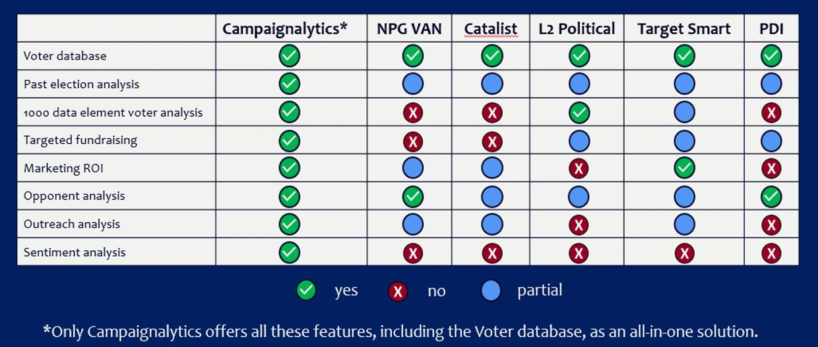
Task: Click red X for L2 Political Outreach analysis
Action: [579, 225]
